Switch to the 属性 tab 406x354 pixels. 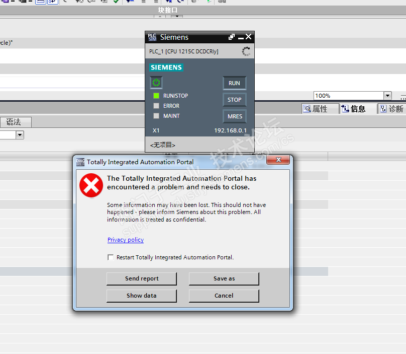click(x=320, y=109)
